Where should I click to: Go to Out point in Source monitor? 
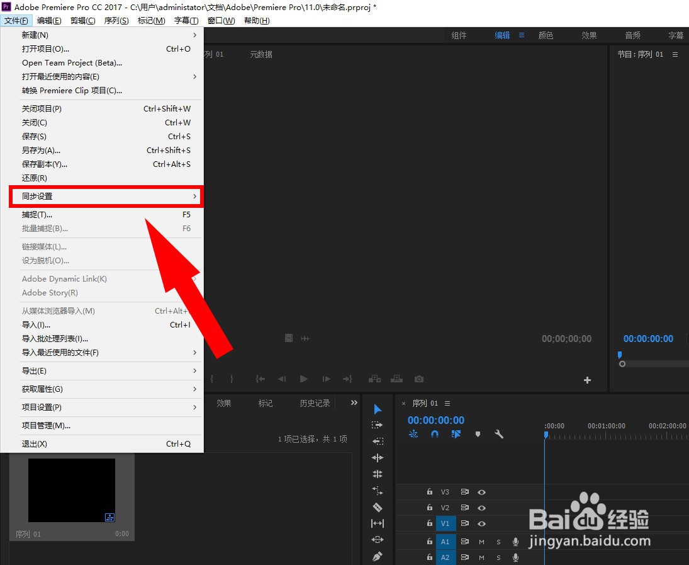coord(347,379)
